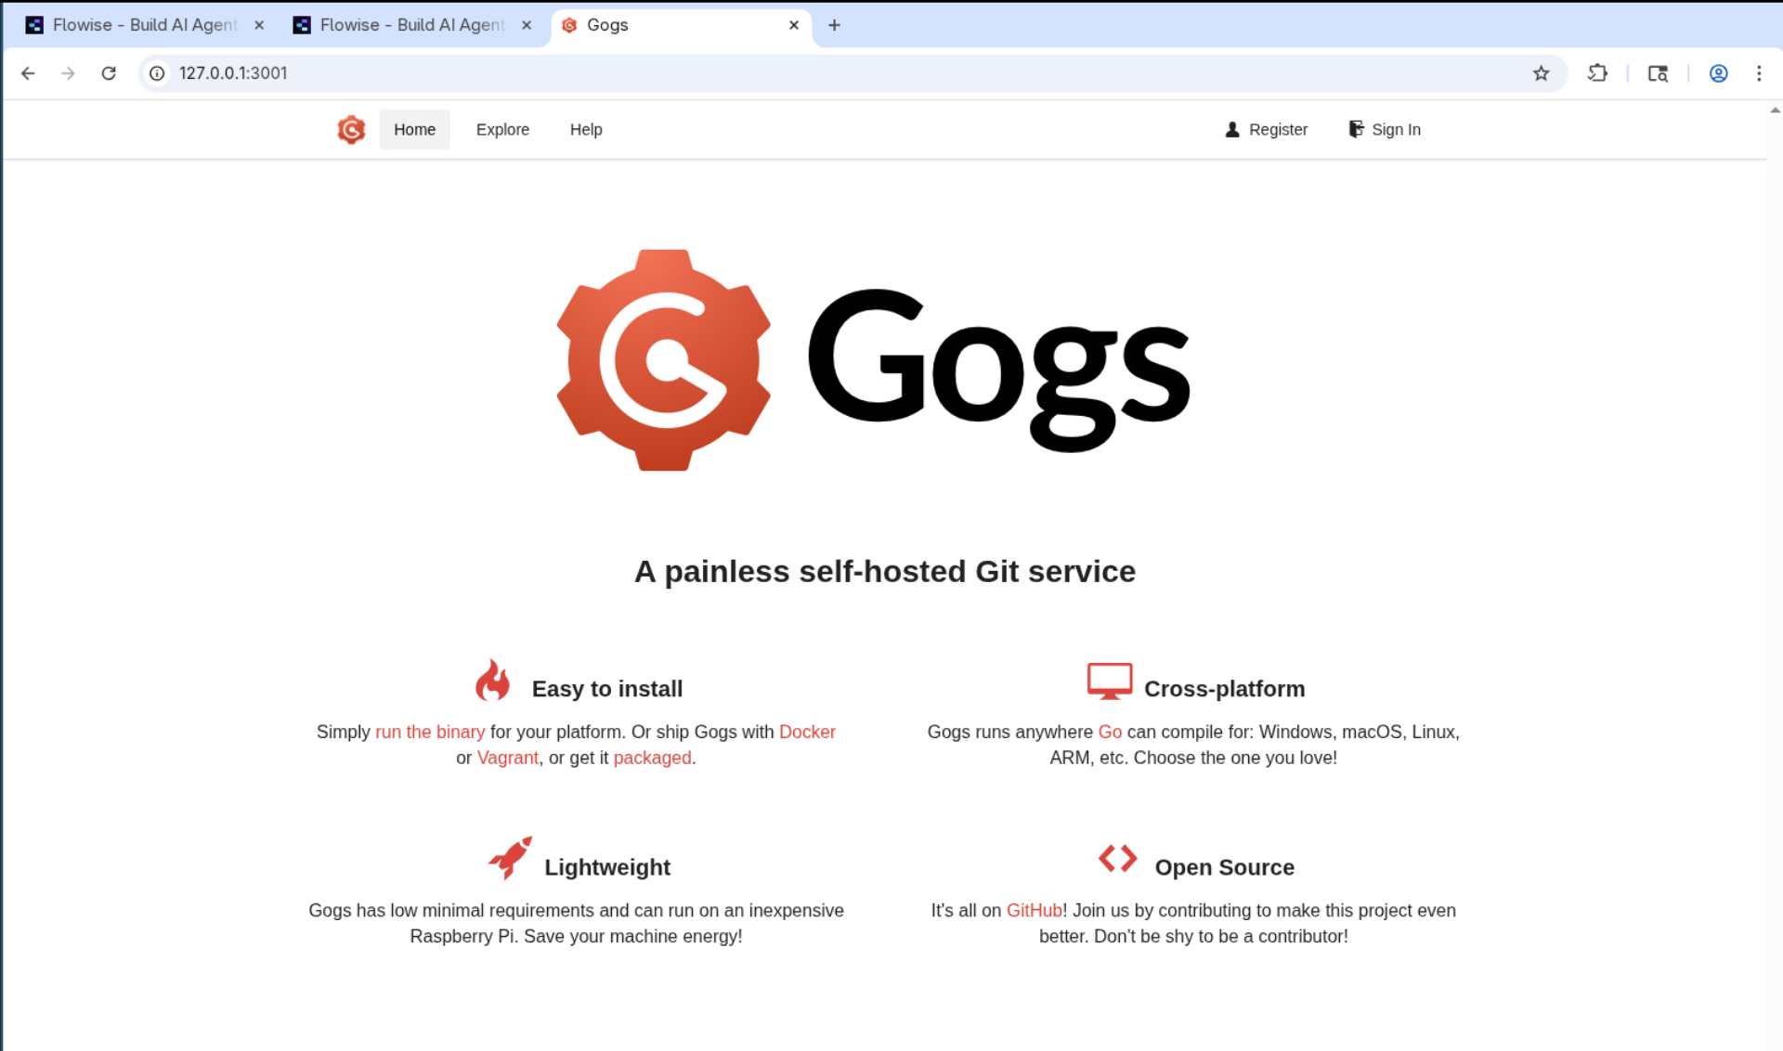Screen dimensions: 1783x1051
Task: Click the 'Cross-platform' heading
Action: click(1224, 689)
